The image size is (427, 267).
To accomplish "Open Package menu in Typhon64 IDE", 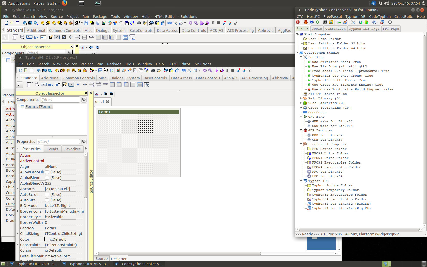I will tap(114, 64).
